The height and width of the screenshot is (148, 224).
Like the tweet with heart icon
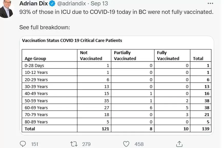click(126, 144)
